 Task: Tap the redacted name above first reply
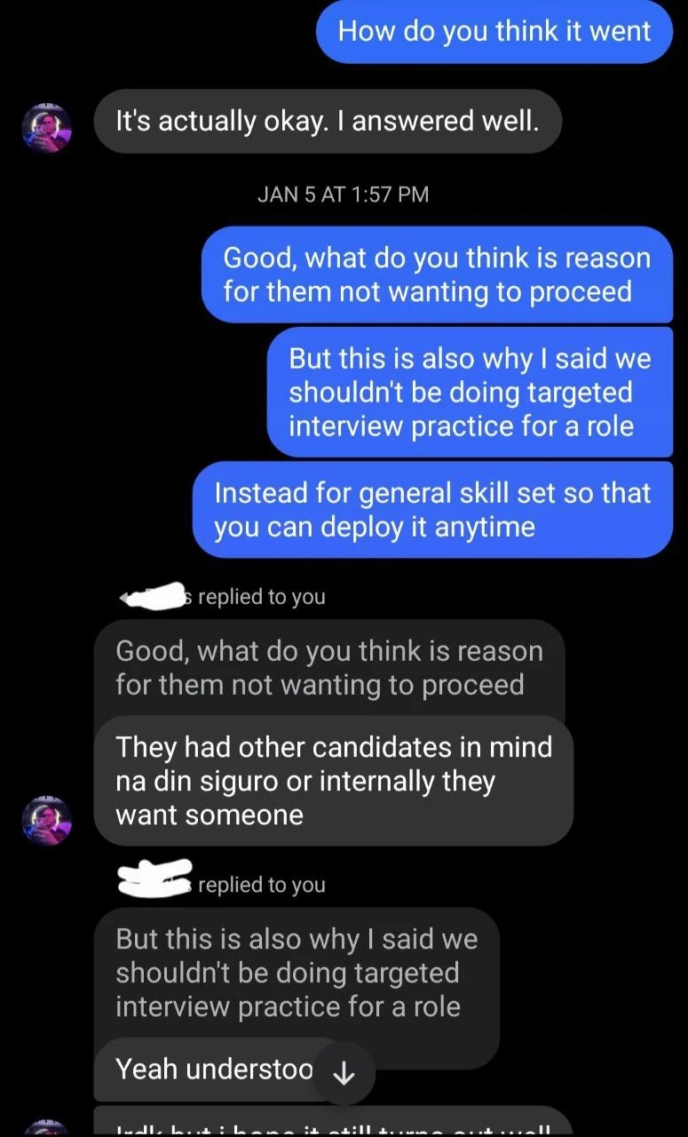151,599
